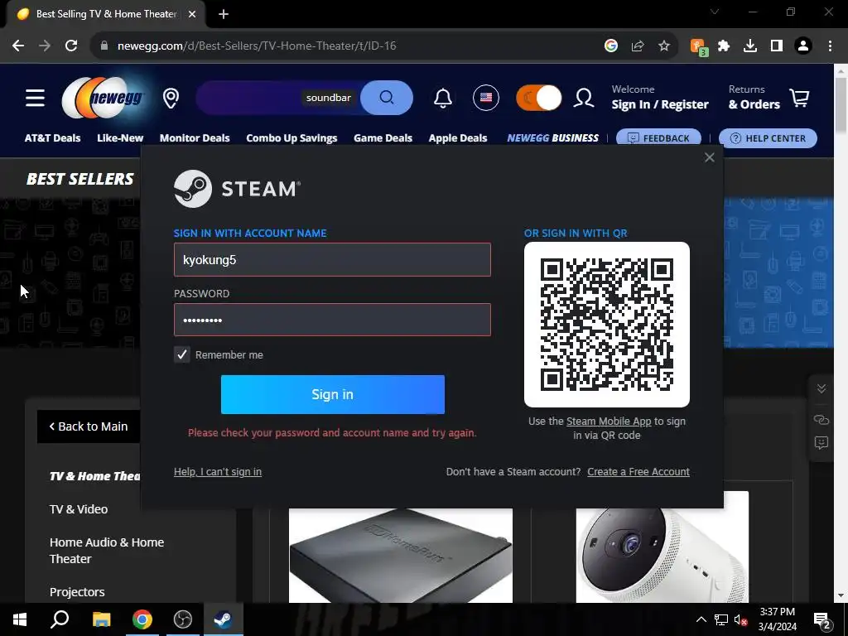
Task: Click the side widget link chain icon
Action: pyautogui.click(x=821, y=419)
